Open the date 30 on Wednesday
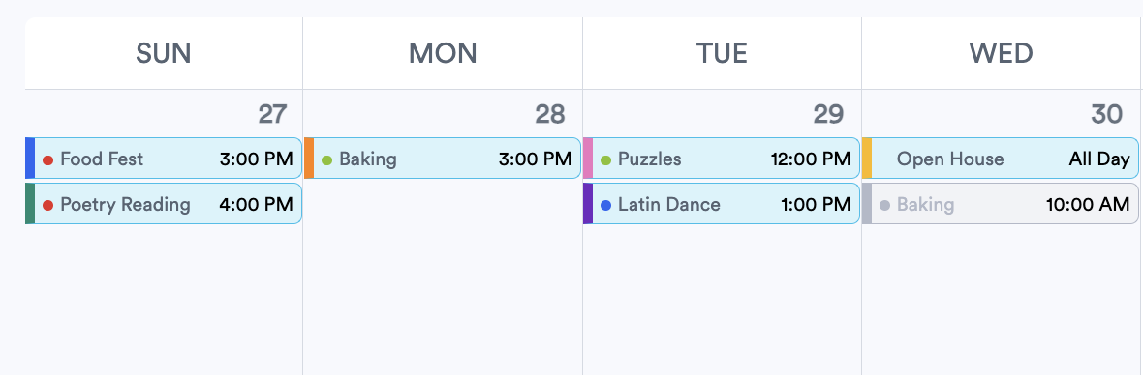 pos(1106,114)
